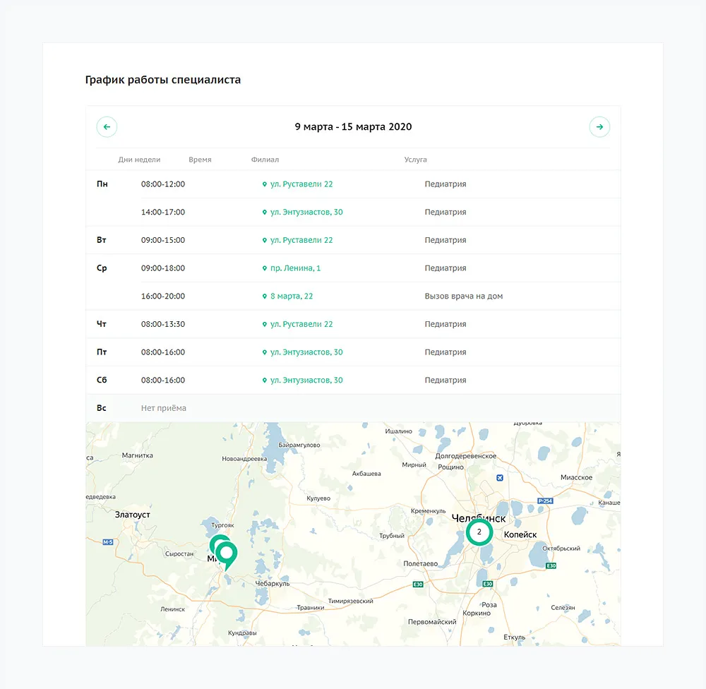Open Friday's ул. Энтузиастов, 30 link
Image resolution: width=706 pixels, height=689 pixels.
click(306, 352)
